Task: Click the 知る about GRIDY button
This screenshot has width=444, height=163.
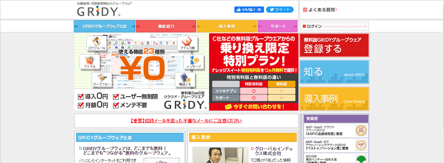Action: pos(334,72)
